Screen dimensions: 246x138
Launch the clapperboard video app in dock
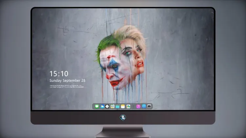click(x=117, y=106)
